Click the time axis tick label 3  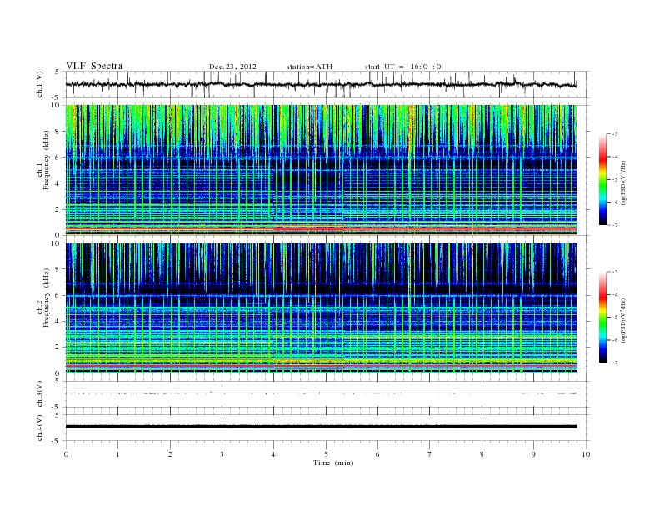(222, 454)
